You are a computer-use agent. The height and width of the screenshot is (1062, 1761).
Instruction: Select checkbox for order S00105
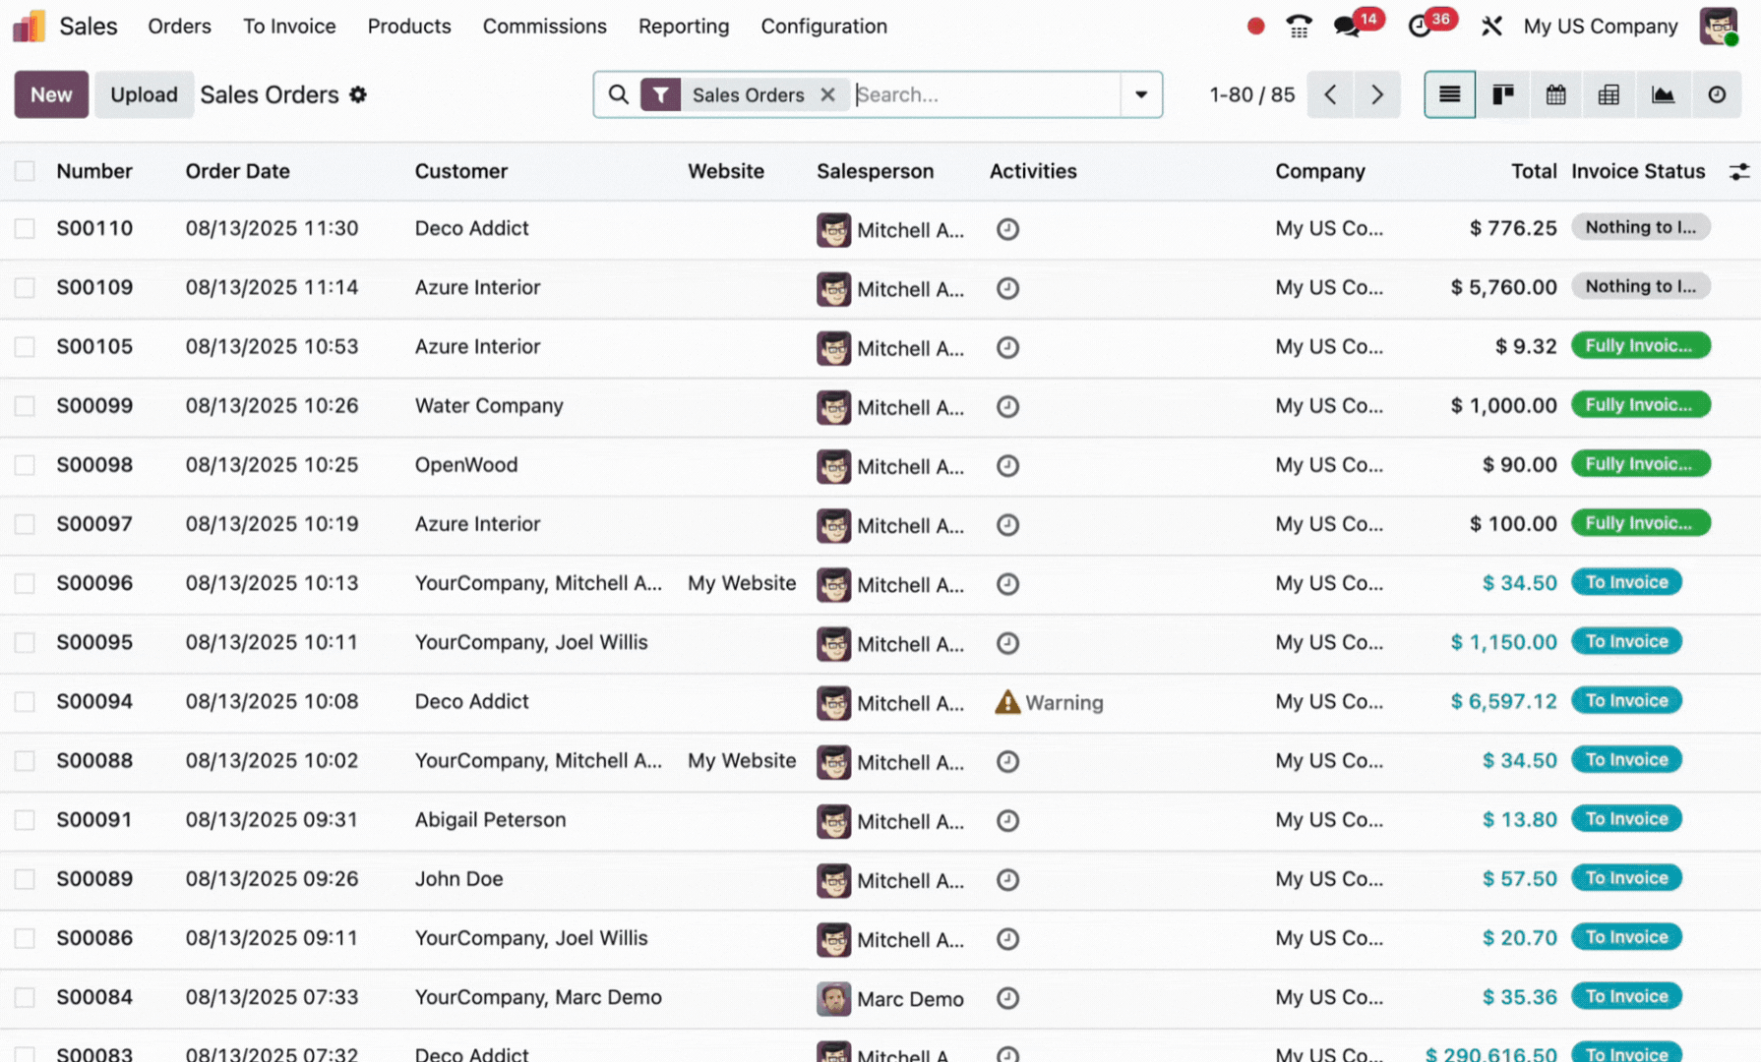click(x=25, y=346)
